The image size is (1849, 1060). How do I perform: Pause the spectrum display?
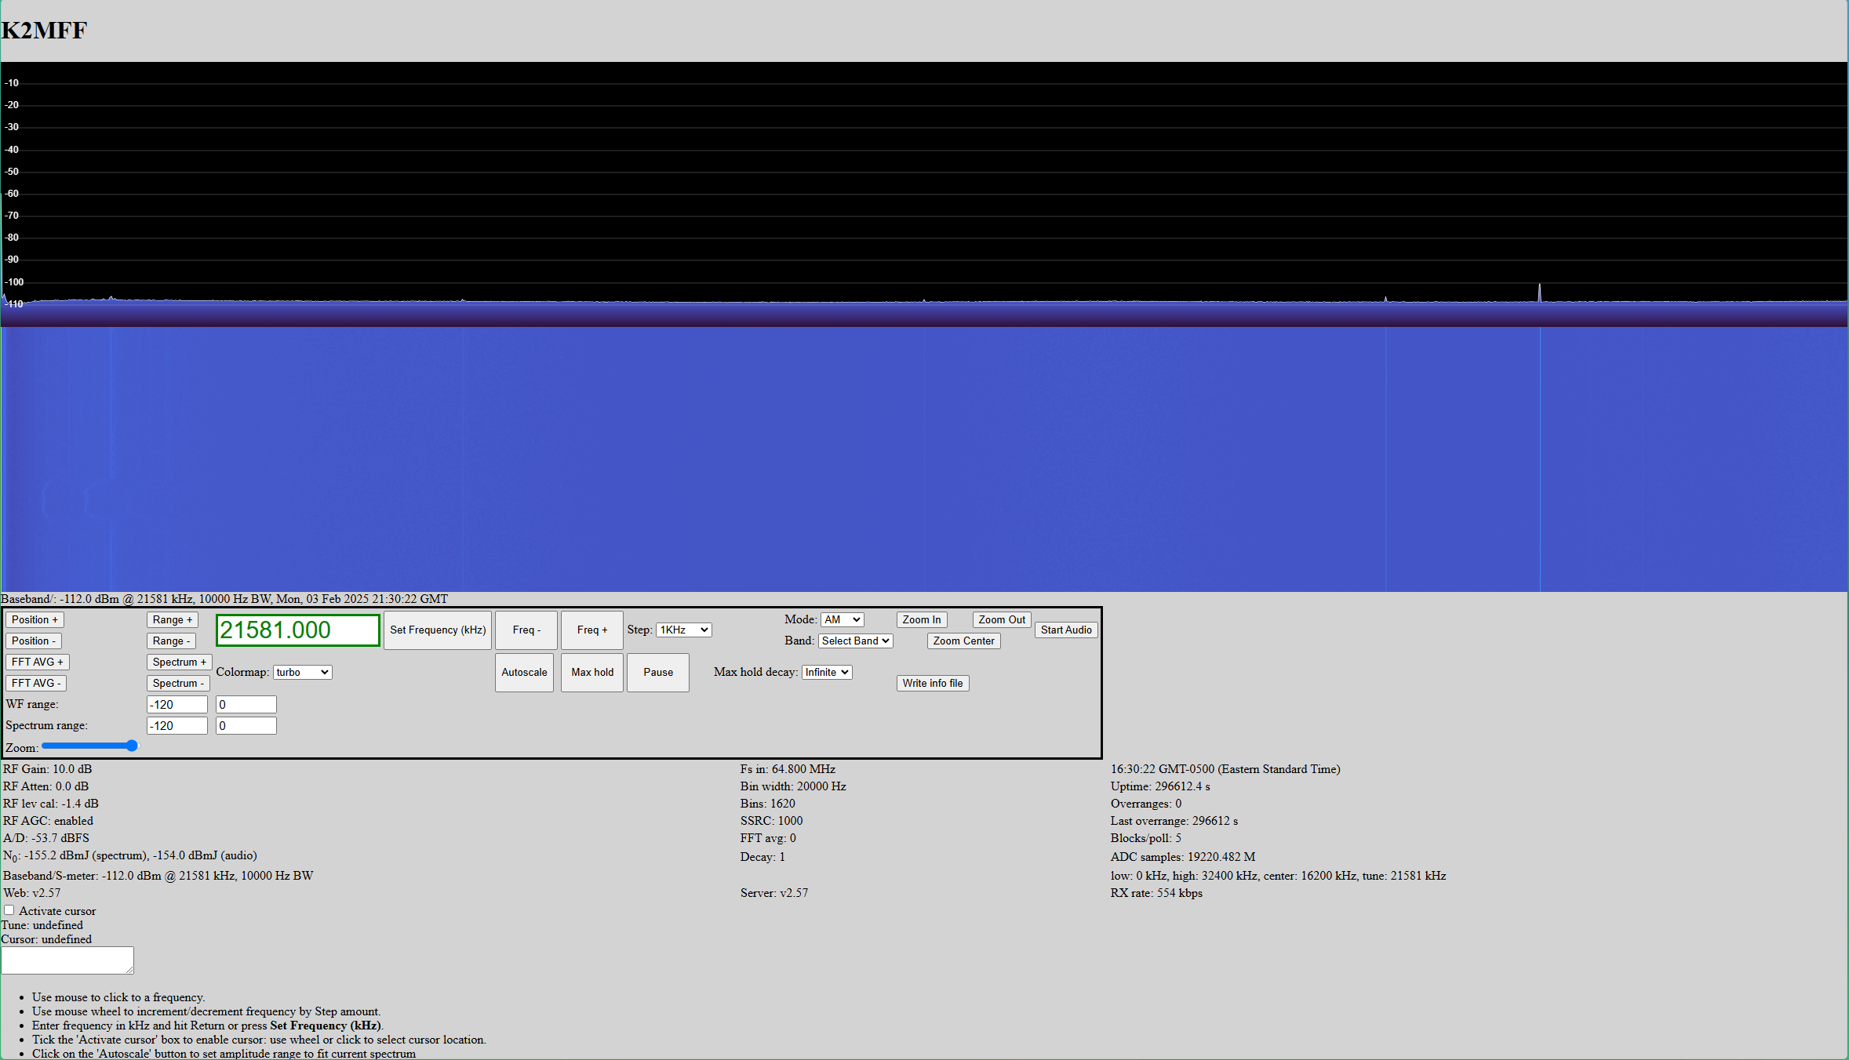[657, 672]
